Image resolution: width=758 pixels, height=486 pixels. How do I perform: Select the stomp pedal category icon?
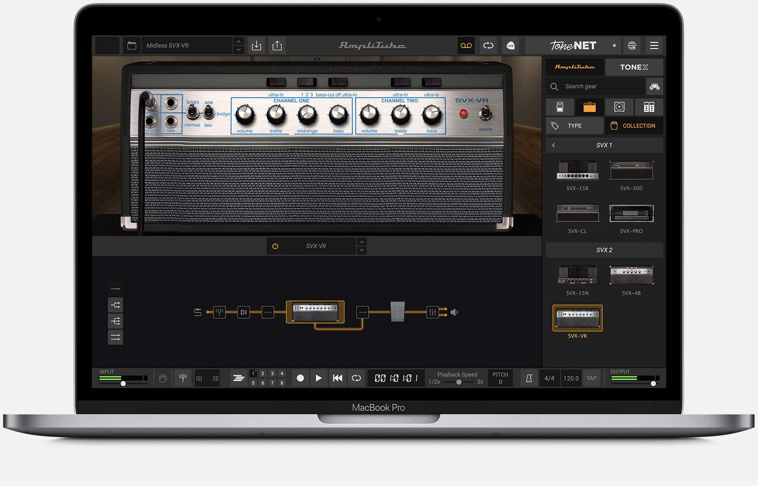tap(560, 107)
